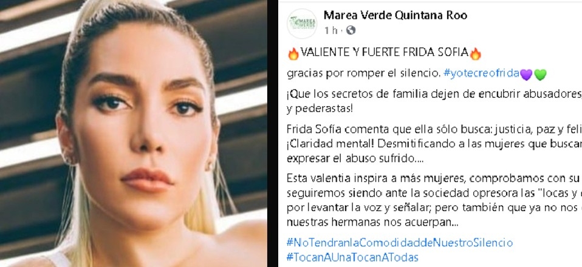The image size is (582, 267).
Task: Click the #yotecreofrida hashtag
Action: pos(481,73)
